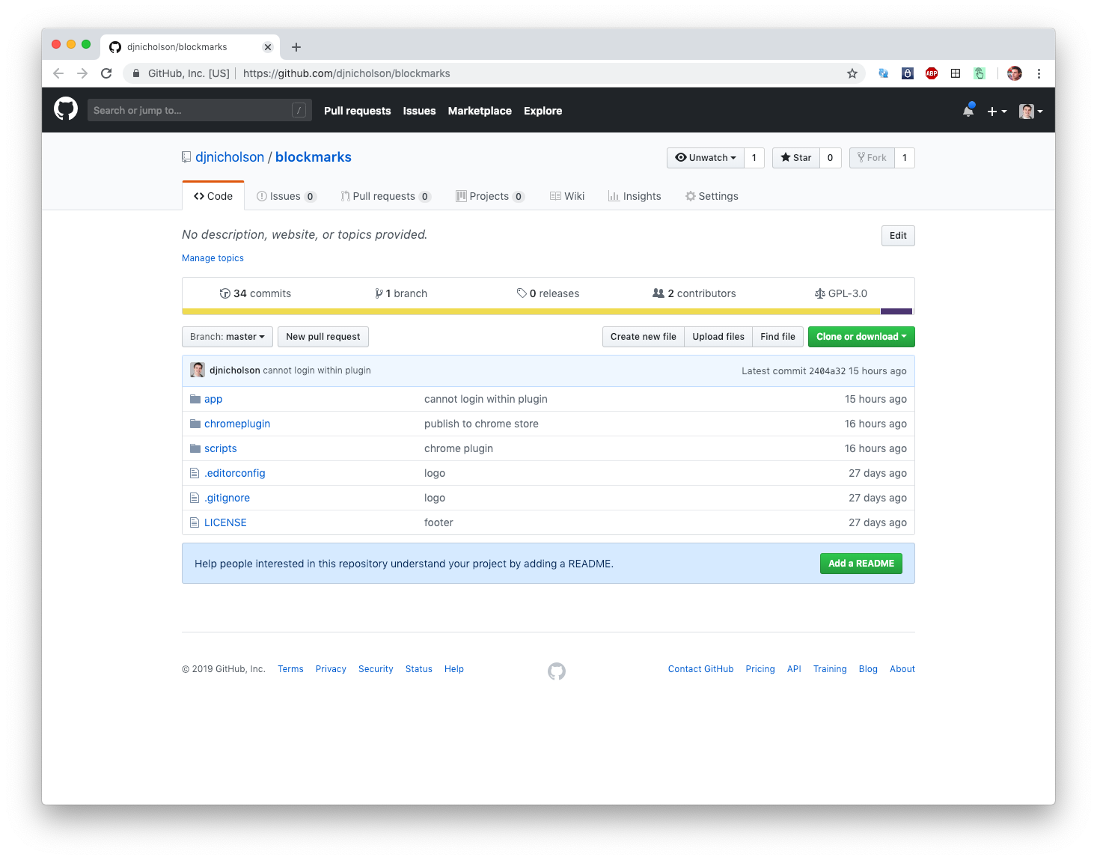
Task: Go back using the browser back arrow
Action: (58, 73)
